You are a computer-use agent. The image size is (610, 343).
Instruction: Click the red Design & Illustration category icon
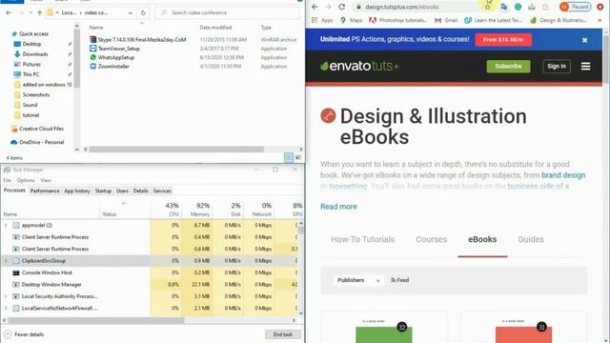pos(328,115)
